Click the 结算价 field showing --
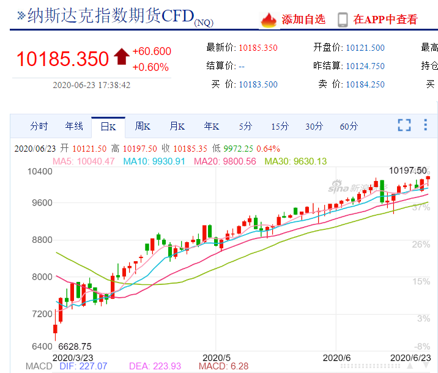 226,66
